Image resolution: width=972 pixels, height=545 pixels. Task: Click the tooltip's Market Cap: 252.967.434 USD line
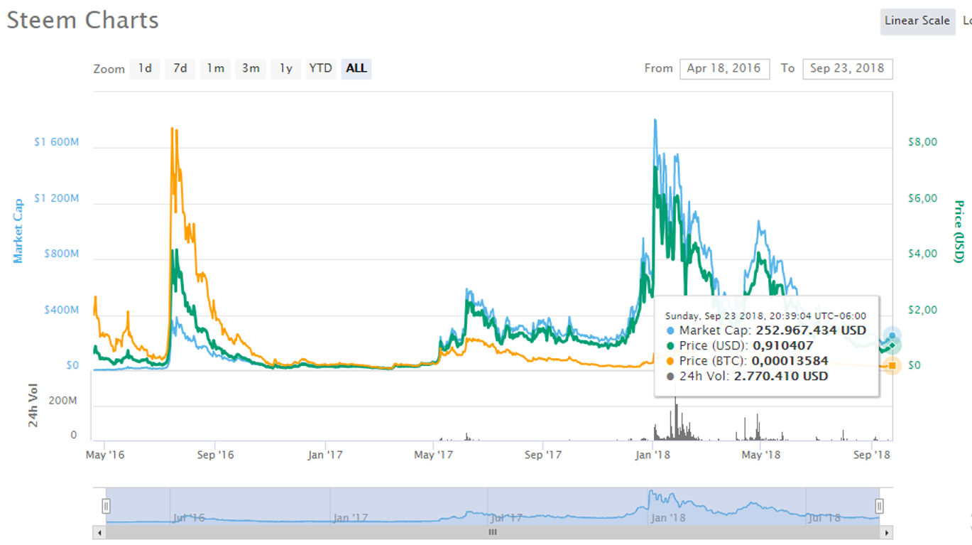coord(766,330)
